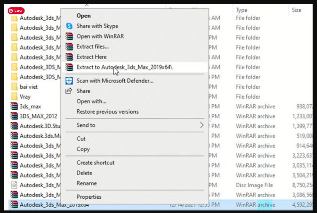Click the Share arrow icon in context menu
The width and height of the screenshot is (317, 213).
point(69,91)
